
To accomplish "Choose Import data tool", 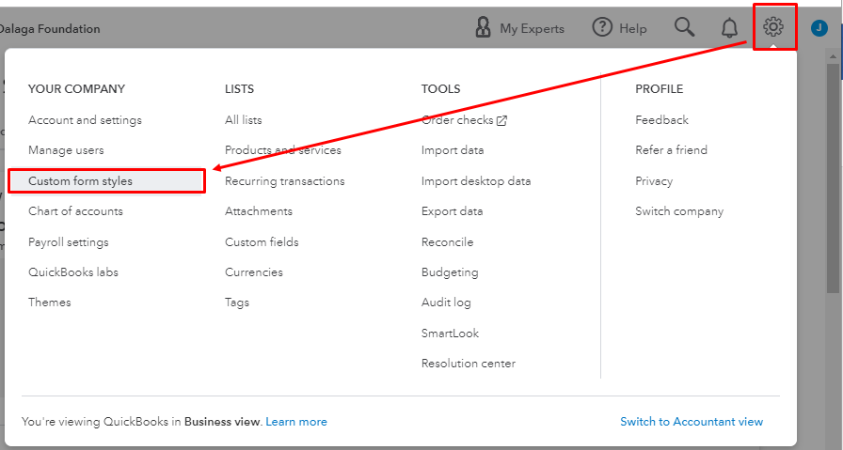I will 453,150.
